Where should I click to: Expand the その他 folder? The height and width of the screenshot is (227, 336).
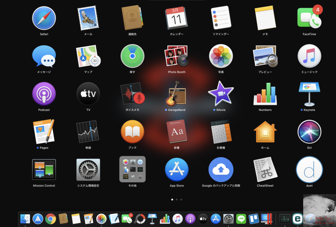tap(133, 169)
